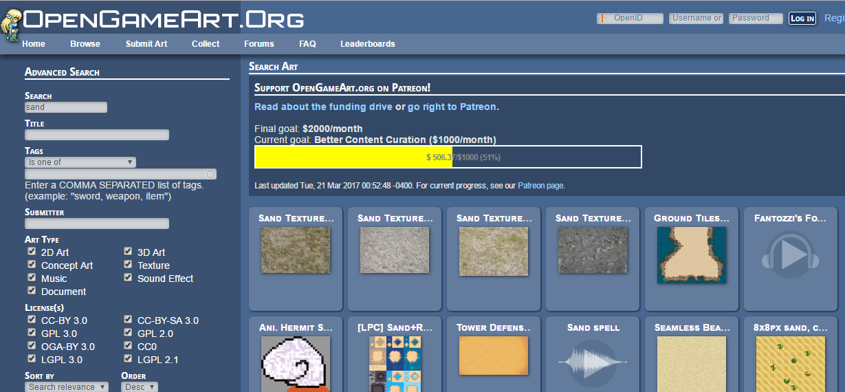
Task: Focus the Submitter input field
Action: click(x=97, y=224)
